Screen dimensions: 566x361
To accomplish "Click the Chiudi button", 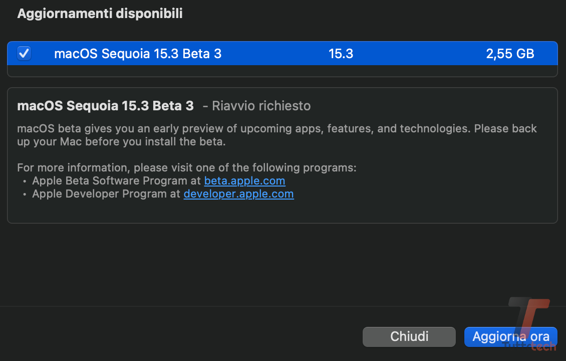I will [x=409, y=336].
